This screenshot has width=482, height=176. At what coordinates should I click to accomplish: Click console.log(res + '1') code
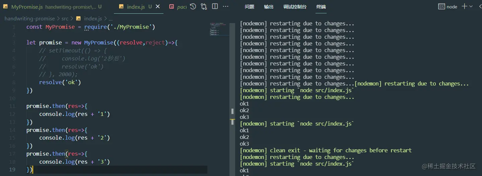point(75,114)
